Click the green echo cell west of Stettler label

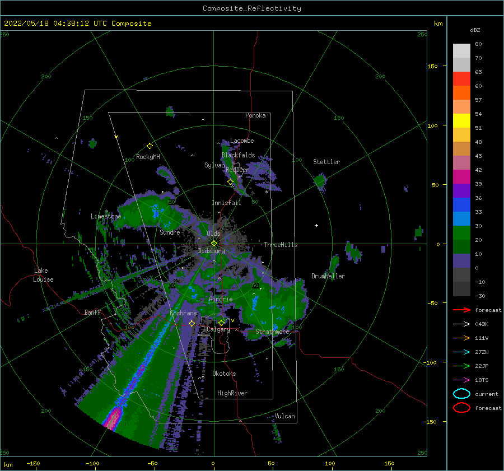click(320, 181)
